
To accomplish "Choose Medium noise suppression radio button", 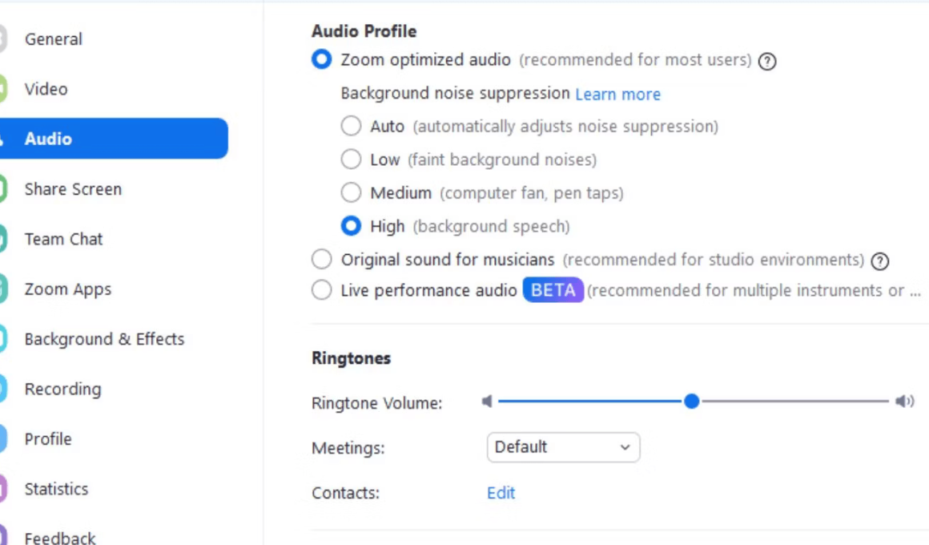I will point(351,192).
